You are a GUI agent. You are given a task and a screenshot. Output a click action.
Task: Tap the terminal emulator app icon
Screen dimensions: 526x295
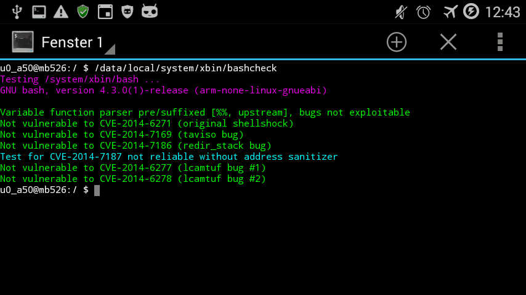coord(23,42)
